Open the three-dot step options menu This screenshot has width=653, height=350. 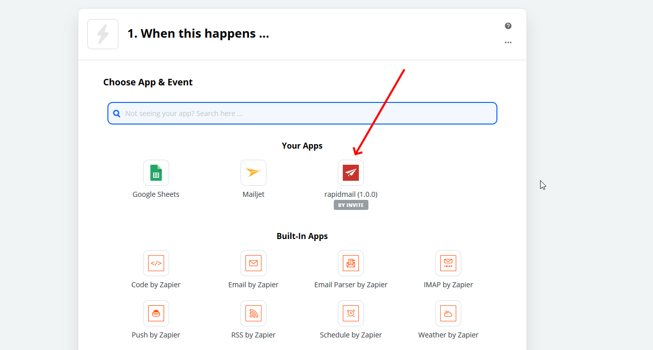[508, 43]
